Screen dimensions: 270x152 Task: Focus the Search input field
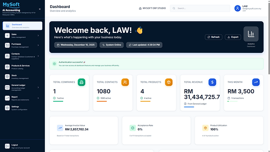click(x=200, y=8)
